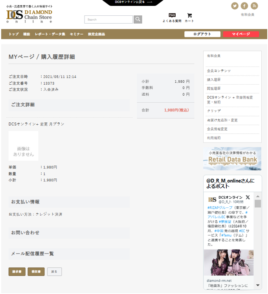
Task: Open the shopping cart カート icon
Action: click(x=189, y=17)
